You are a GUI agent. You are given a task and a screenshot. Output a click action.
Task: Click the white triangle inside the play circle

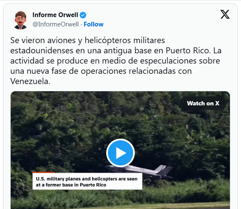tap(121, 153)
